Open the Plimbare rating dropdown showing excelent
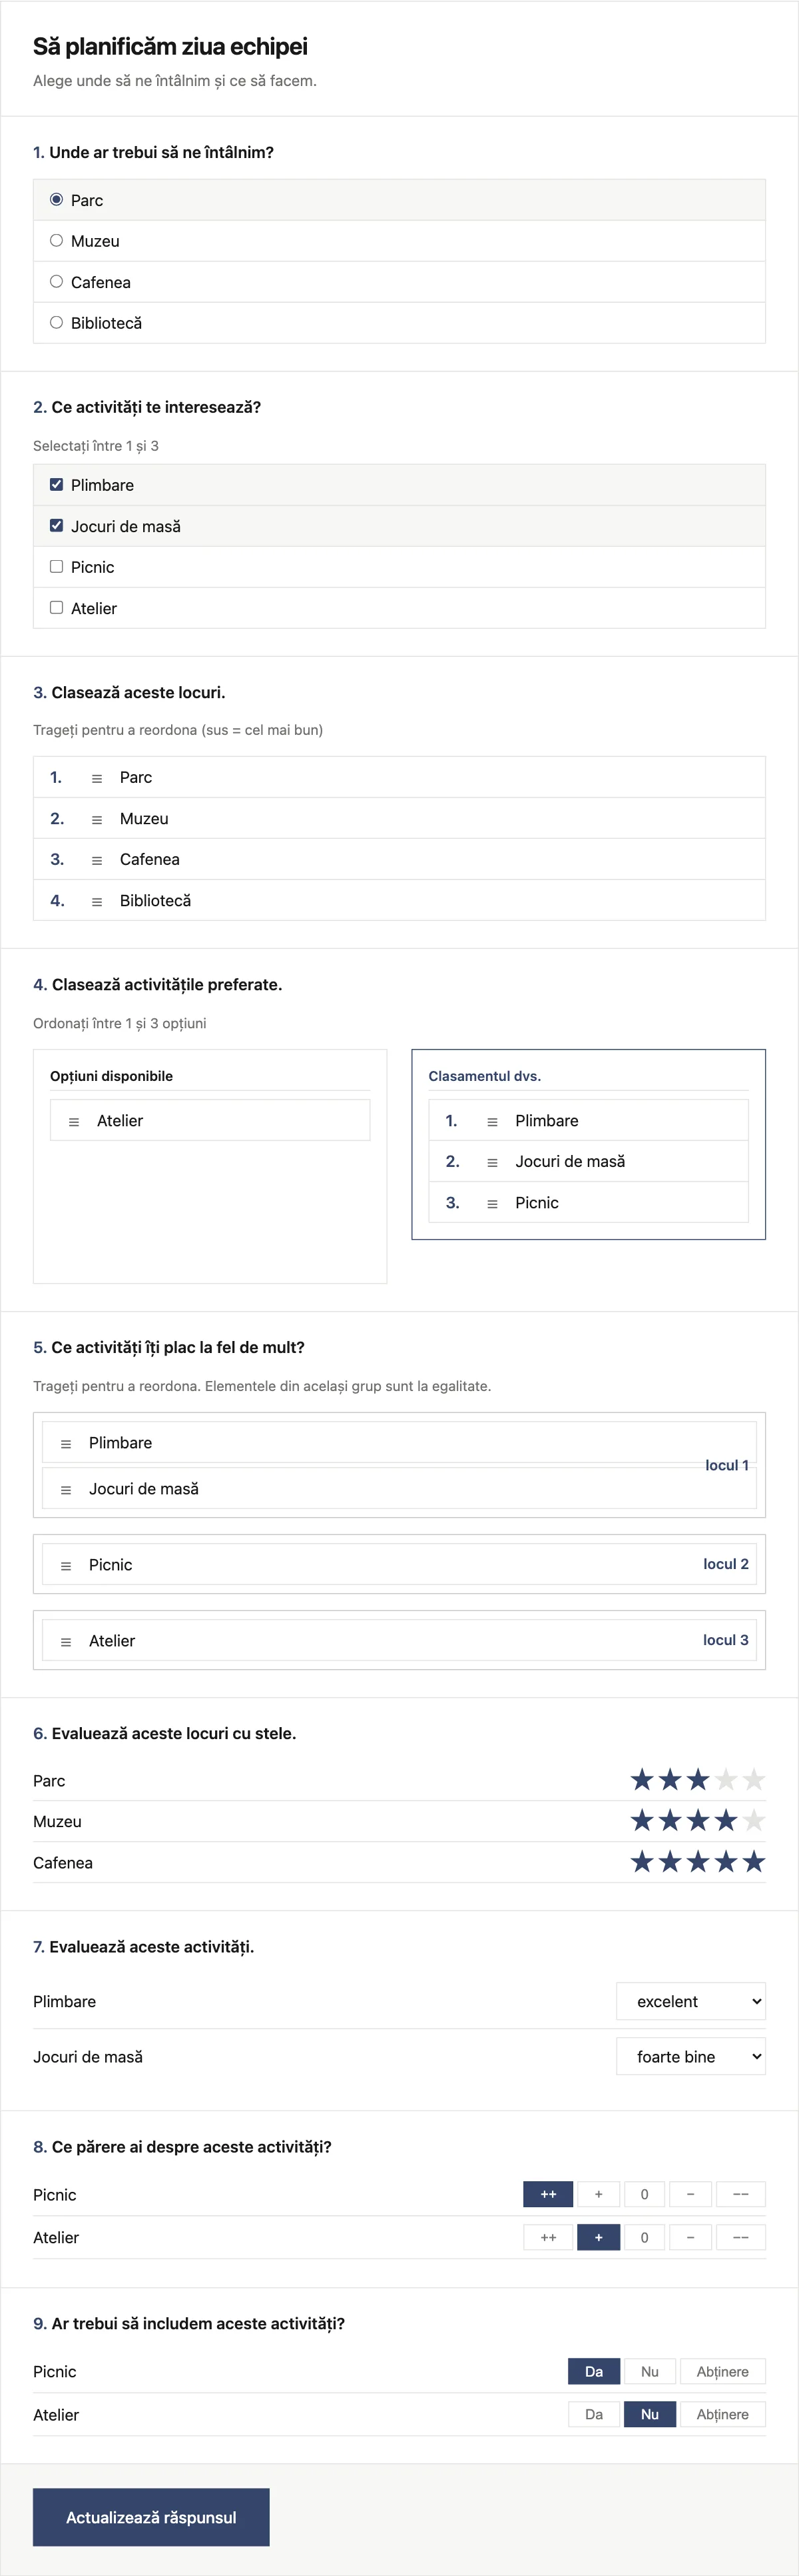799x2576 pixels. tap(691, 2001)
